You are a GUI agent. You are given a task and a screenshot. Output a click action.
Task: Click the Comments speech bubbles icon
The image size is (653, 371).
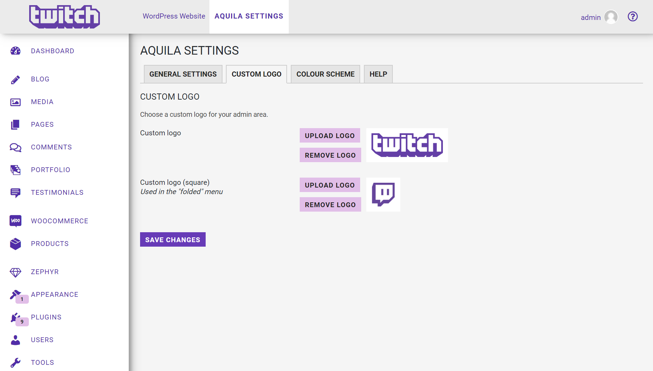[x=15, y=147]
